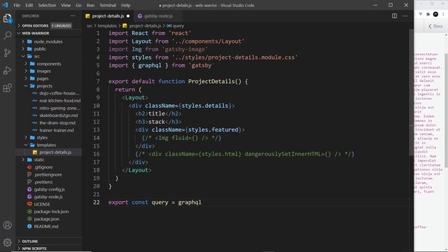The image size is (448, 252).
Task: Open the Run and Debug view icon
Action: [8, 70]
